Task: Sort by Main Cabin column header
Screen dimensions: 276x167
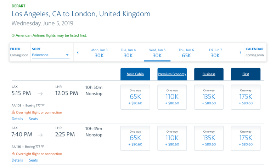Action: [x=135, y=74]
